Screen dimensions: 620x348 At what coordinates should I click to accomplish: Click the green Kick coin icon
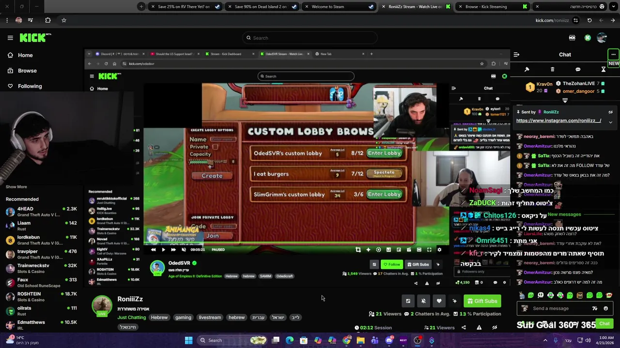tap(588, 38)
